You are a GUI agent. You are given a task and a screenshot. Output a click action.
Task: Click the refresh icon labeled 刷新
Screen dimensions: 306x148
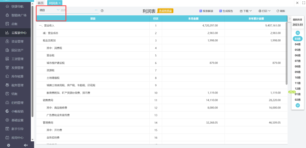point(280,11)
